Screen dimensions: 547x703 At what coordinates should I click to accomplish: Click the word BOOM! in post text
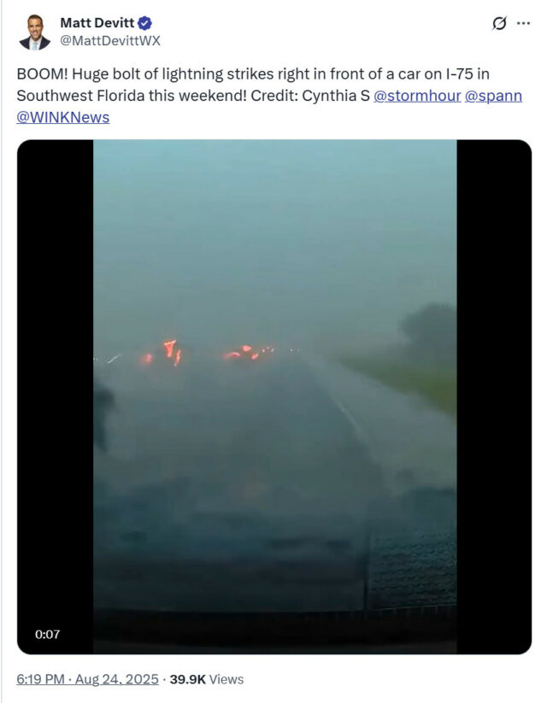(42, 74)
